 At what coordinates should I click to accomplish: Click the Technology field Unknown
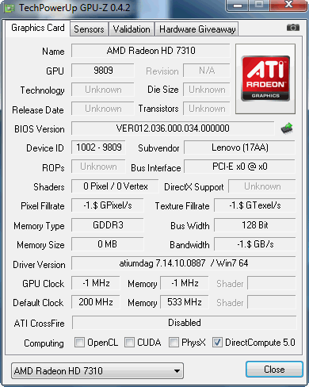point(103,90)
